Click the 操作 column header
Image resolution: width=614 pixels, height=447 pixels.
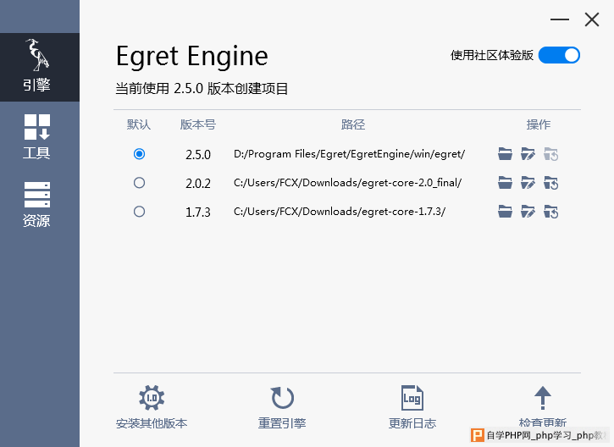click(x=539, y=124)
